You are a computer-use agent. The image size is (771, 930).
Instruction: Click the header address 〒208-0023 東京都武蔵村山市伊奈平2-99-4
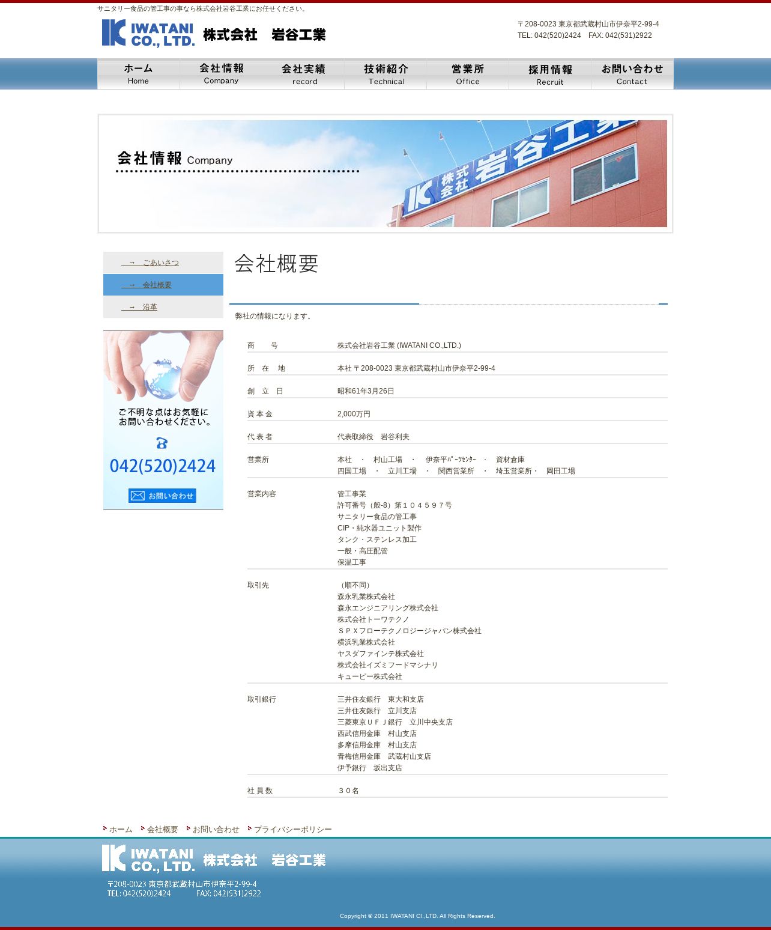588,24
